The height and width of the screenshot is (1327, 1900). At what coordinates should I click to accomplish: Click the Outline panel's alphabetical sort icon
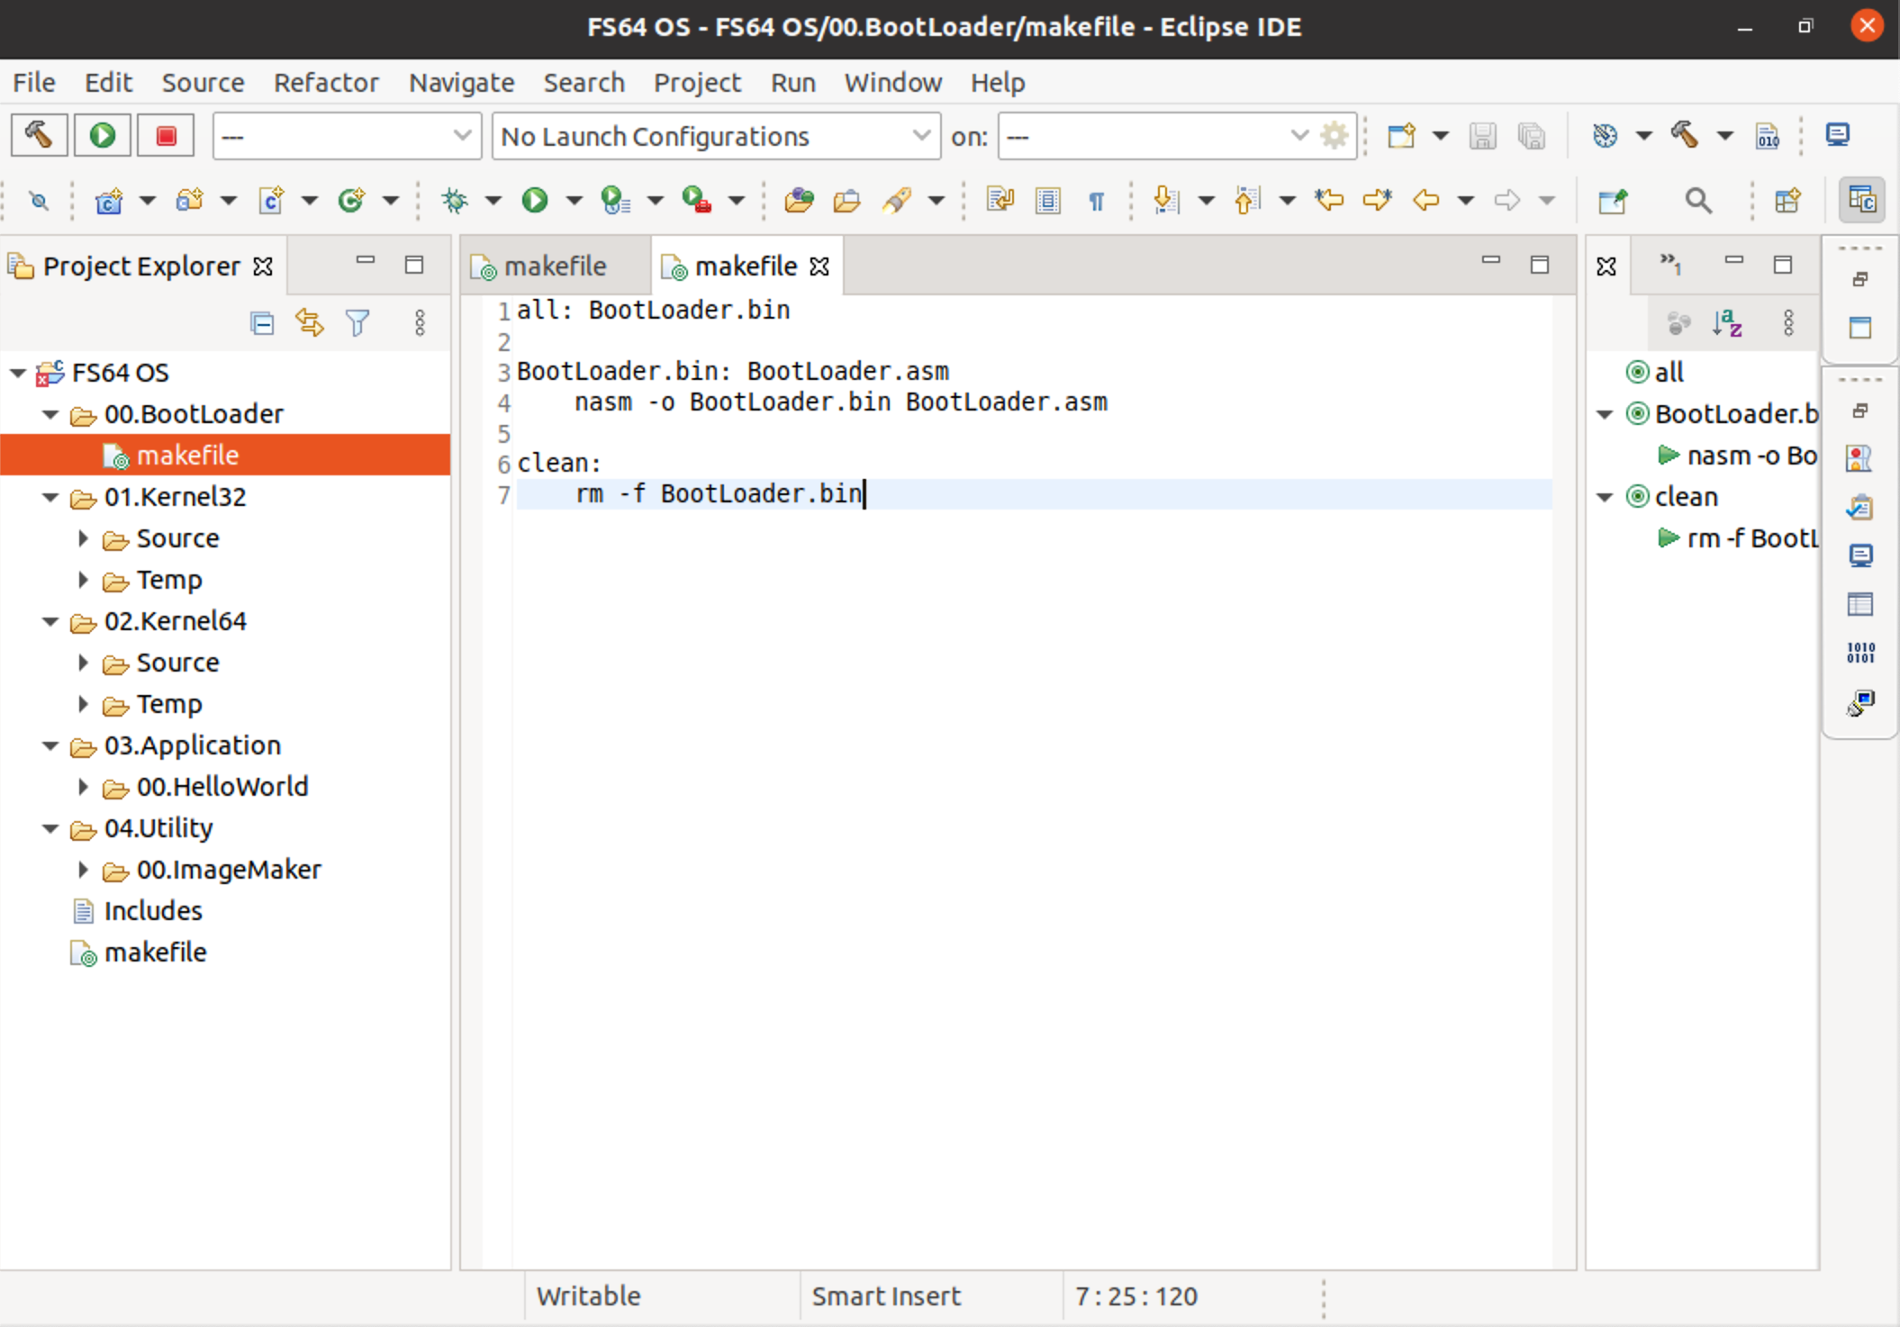(x=1727, y=323)
